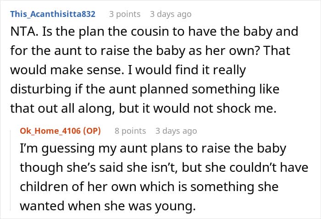The height and width of the screenshot is (219, 321).
Task: Click the word "children" in OP's reply
Action: tap(46, 187)
